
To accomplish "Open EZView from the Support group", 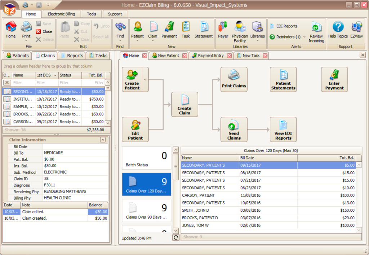I will pos(356,30).
